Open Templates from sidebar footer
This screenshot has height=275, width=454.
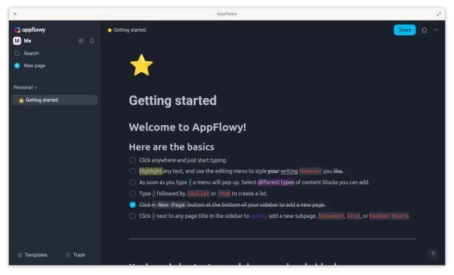(32, 255)
